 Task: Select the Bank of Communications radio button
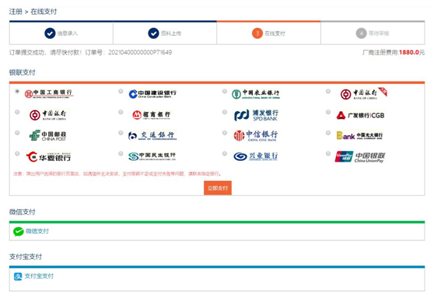pos(121,133)
